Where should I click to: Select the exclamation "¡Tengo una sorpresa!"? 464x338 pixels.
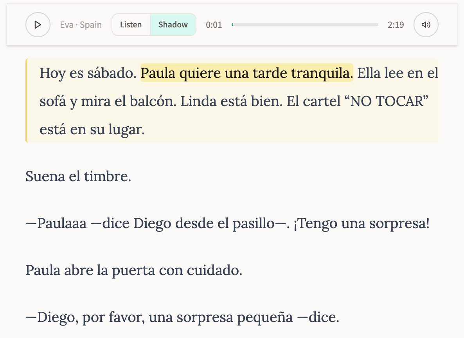[361, 224]
